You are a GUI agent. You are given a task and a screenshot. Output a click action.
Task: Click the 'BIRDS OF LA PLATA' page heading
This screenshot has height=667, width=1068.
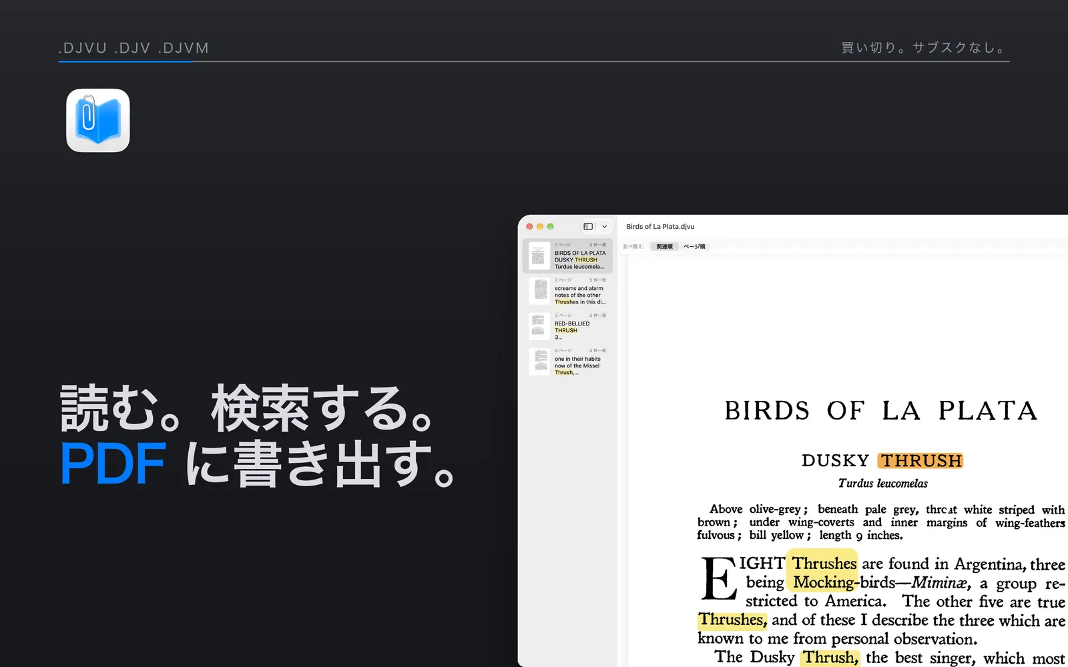tap(881, 411)
